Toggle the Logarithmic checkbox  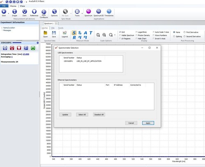coord(136,32)
